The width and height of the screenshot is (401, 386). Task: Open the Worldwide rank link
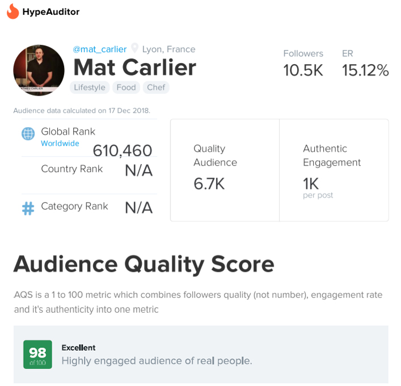click(60, 144)
